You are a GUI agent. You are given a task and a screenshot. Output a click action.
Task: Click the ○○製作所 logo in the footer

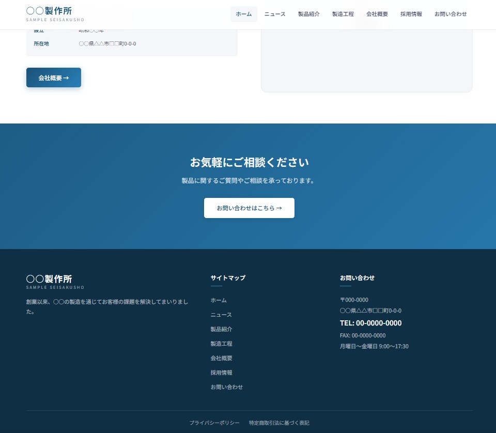point(55,282)
